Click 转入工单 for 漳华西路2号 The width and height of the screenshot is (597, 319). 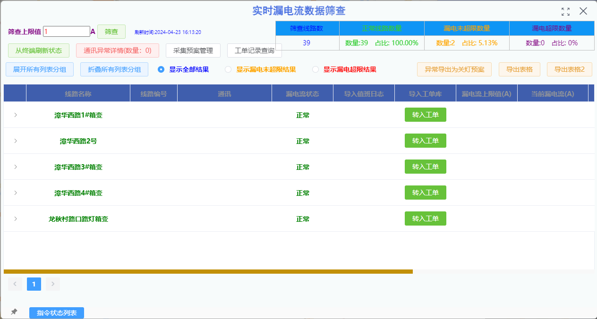pyautogui.click(x=426, y=141)
